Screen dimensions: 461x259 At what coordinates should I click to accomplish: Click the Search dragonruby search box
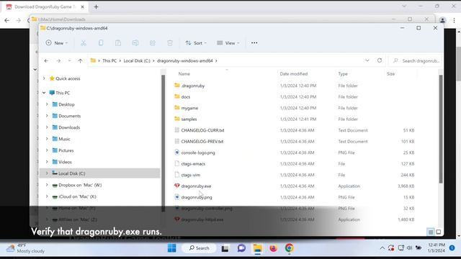[416, 60]
